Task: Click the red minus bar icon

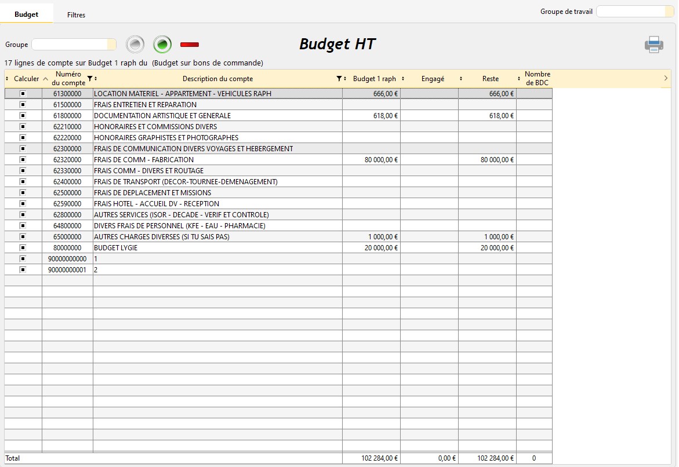Action: coord(190,44)
